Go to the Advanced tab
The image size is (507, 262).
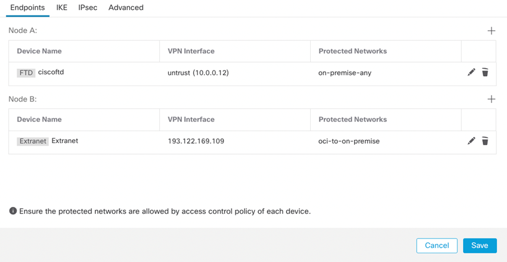(126, 8)
